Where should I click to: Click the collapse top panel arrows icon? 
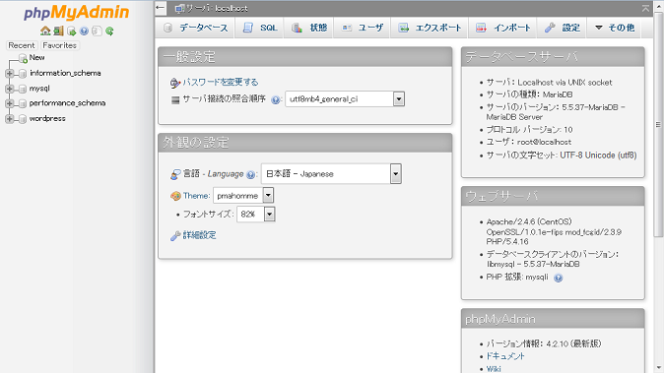[x=645, y=8]
